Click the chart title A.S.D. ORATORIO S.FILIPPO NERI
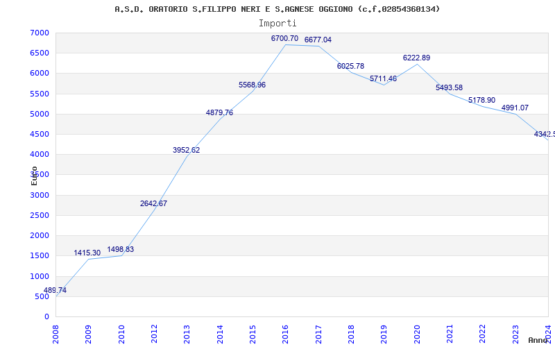 [x=277, y=9]
